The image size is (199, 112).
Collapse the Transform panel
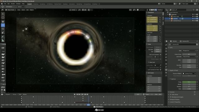pos(150,12)
